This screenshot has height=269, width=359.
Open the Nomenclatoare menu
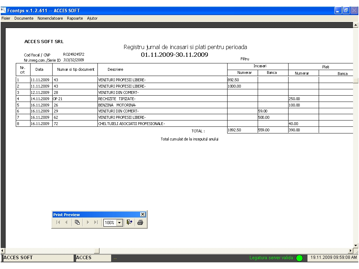50,18
